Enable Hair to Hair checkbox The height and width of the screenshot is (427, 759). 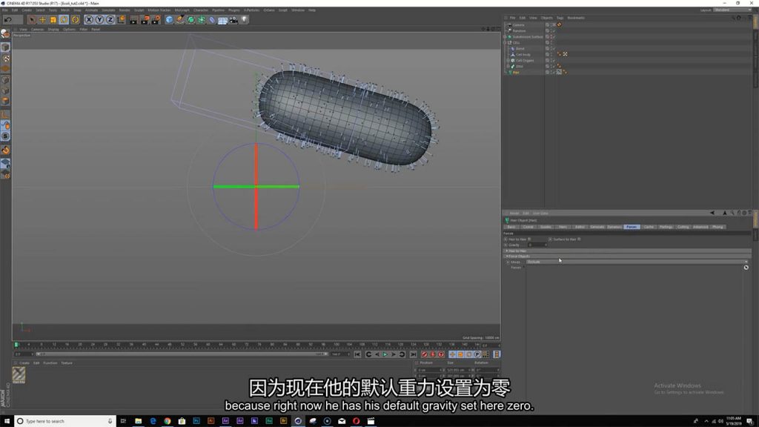(529, 239)
